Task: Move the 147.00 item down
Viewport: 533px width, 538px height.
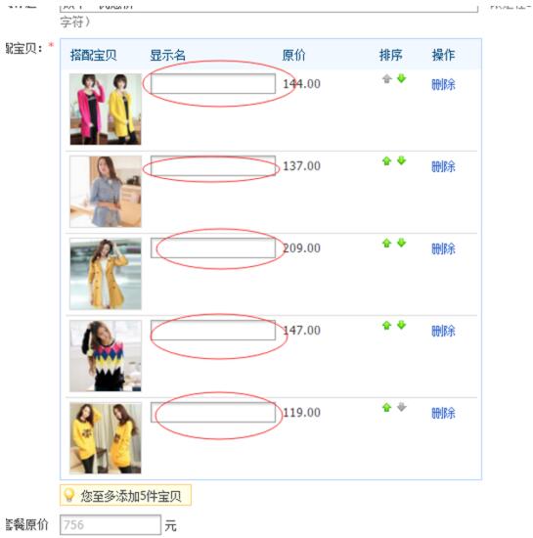Action: (x=402, y=325)
